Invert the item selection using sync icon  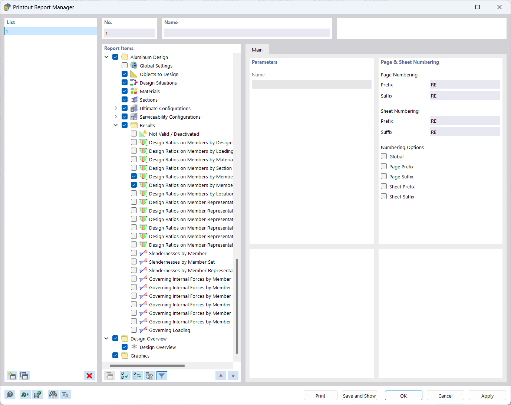click(x=137, y=376)
